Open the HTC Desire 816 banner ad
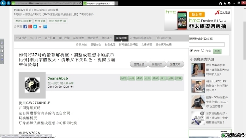246x138 pixels. coord(198,20)
